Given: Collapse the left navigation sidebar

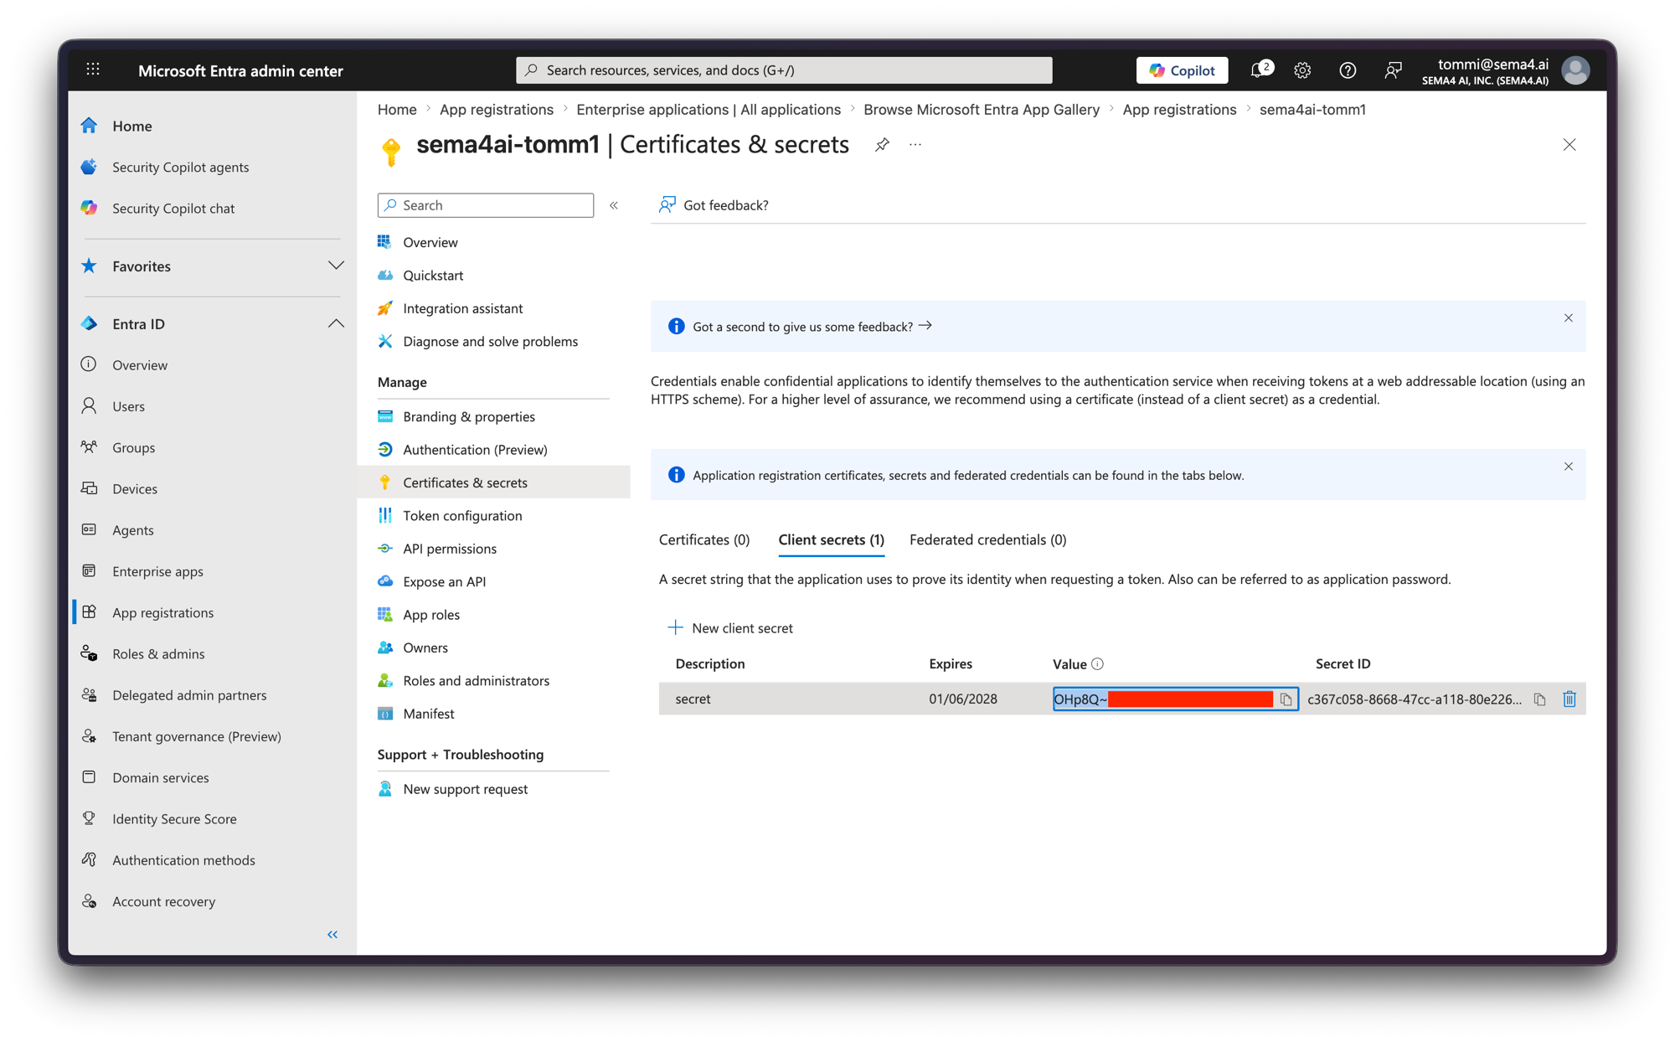Looking at the screenshot, I should point(332,934).
